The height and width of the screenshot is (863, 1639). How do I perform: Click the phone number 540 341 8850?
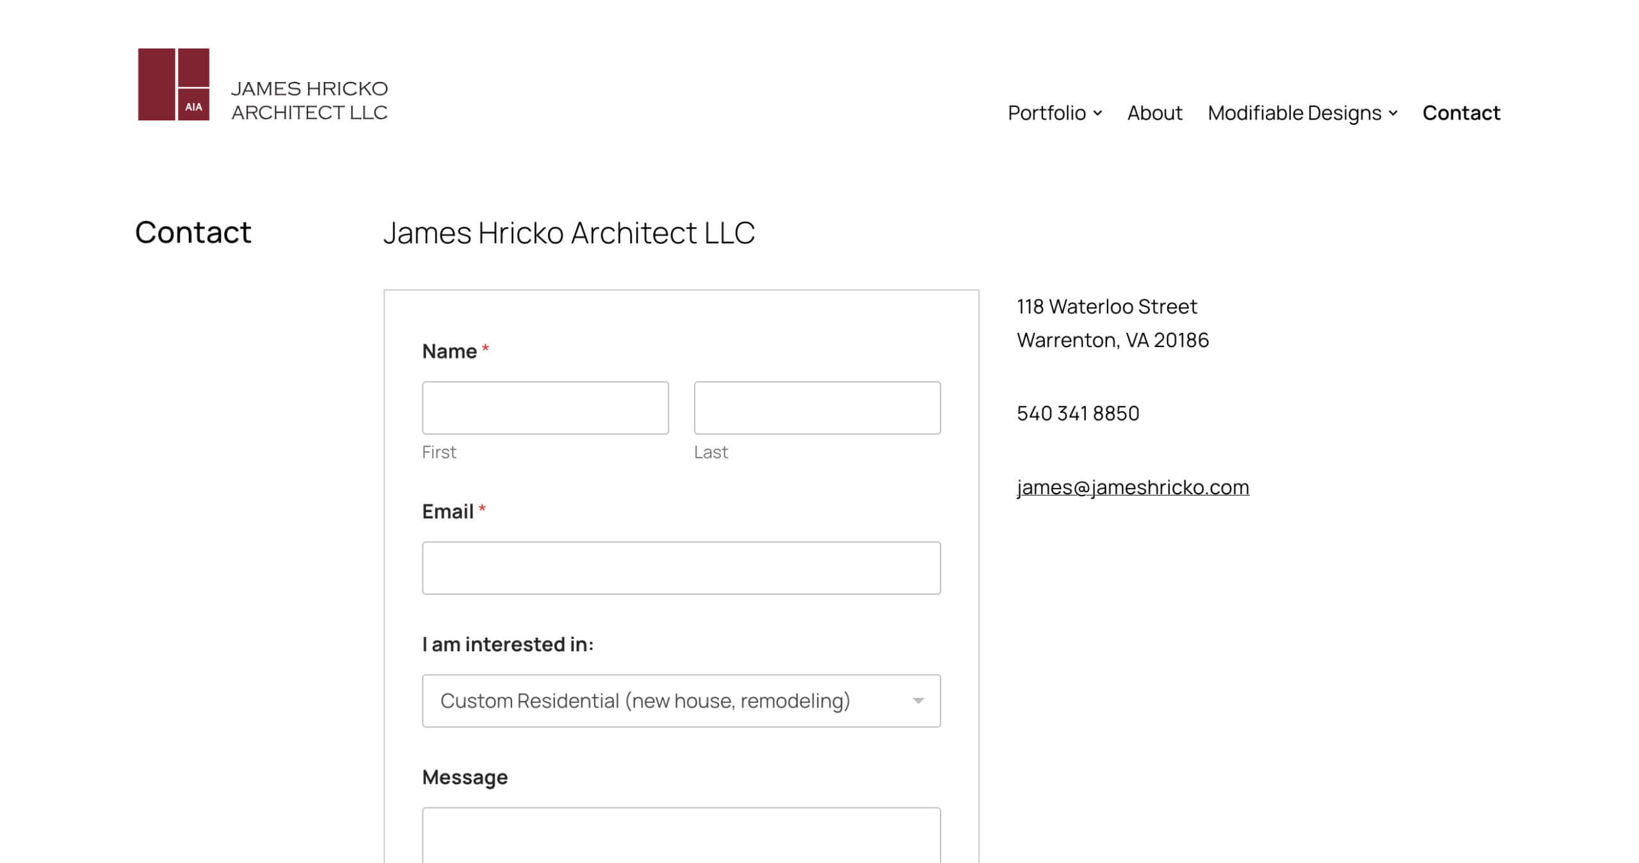(1078, 414)
